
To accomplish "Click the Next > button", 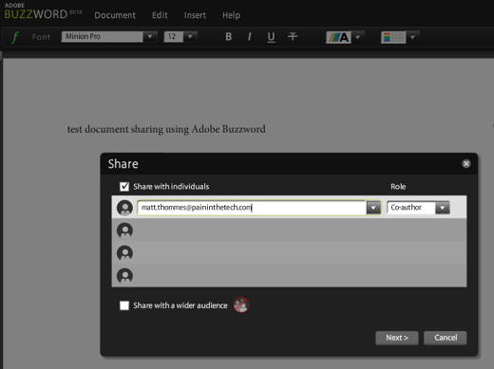I will (397, 338).
